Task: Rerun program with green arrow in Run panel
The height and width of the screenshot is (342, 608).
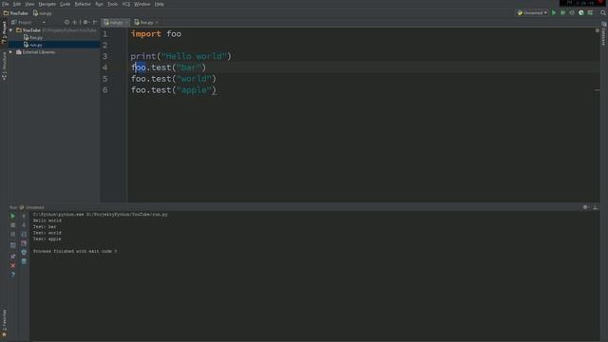Action: [x=12, y=216]
